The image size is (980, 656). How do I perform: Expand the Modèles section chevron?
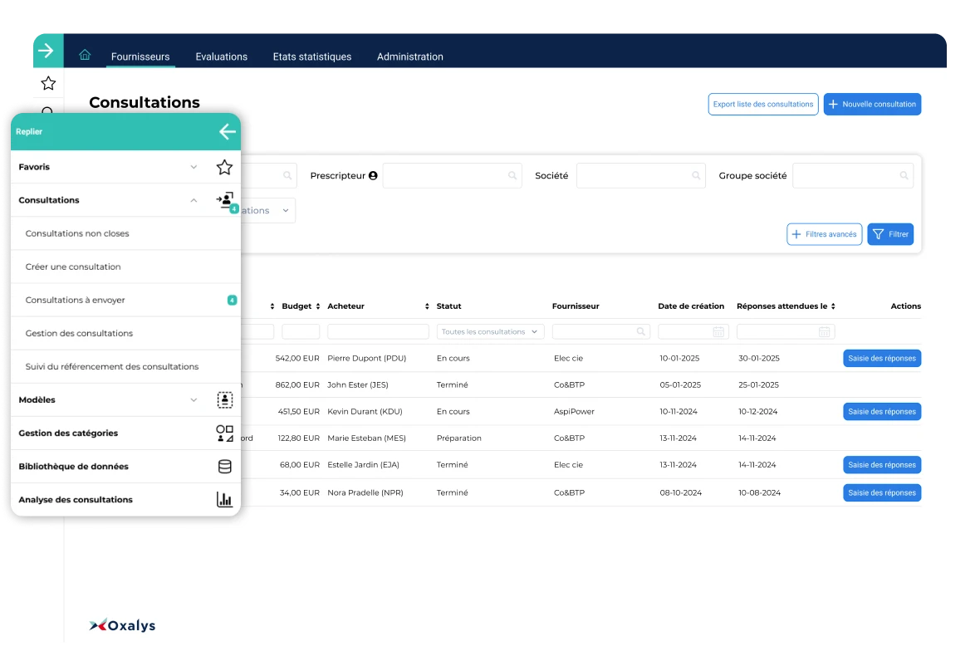point(194,400)
